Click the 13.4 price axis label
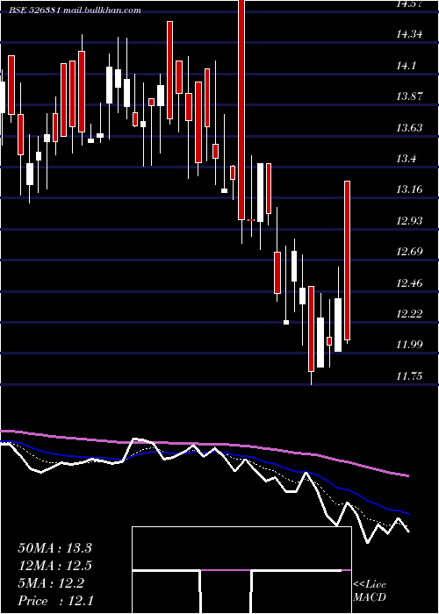439x614 pixels. click(406, 159)
